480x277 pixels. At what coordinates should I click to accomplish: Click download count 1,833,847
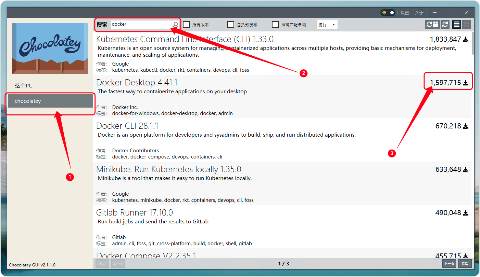pos(445,39)
